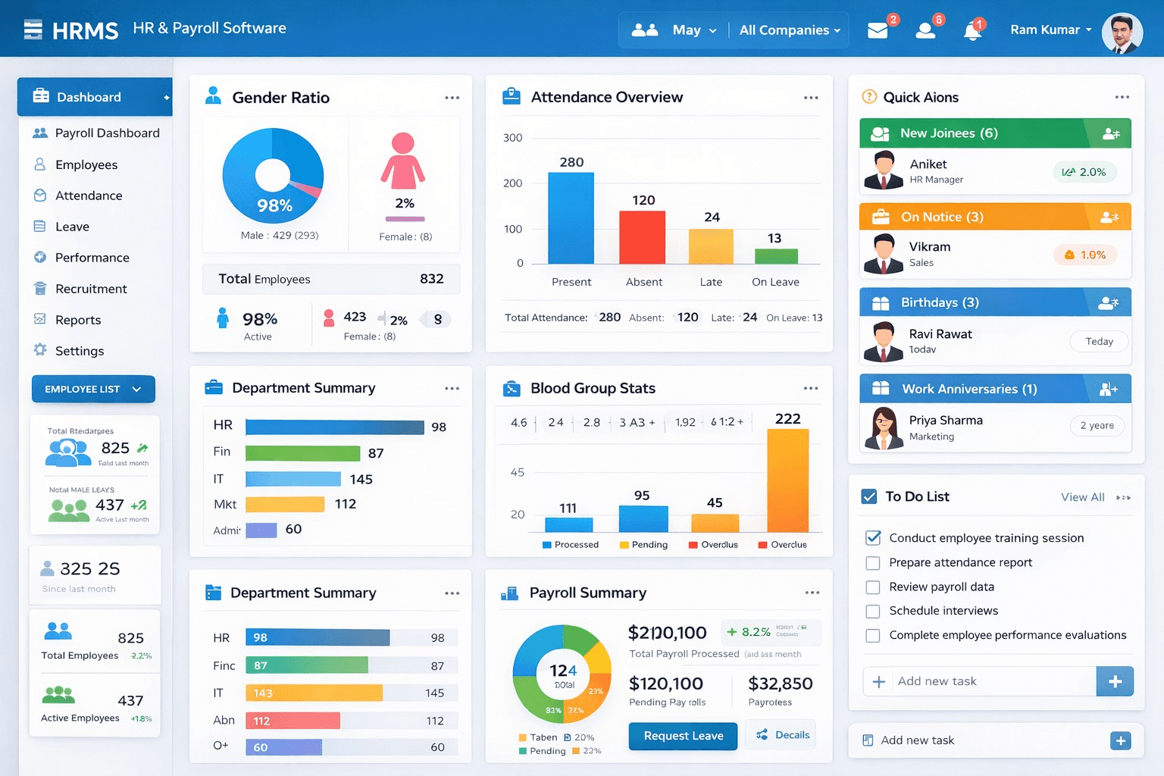
Task: Click the HR progress bar showing 98
Action: coord(318,638)
